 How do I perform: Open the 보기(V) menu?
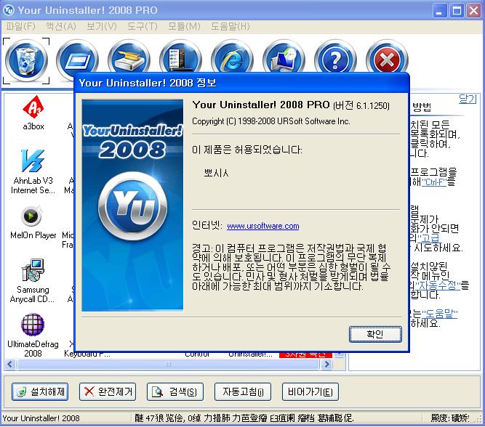click(x=102, y=27)
